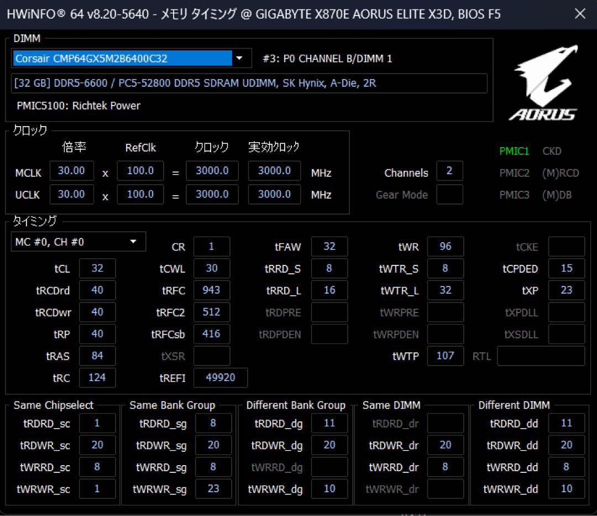Click the Channels value box showing 2

click(449, 172)
